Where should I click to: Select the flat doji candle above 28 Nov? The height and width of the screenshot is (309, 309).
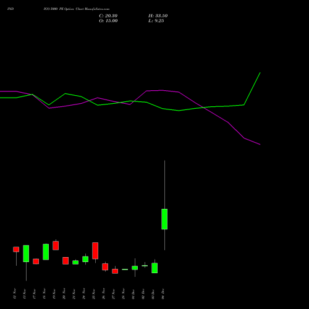click(x=125, y=269)
